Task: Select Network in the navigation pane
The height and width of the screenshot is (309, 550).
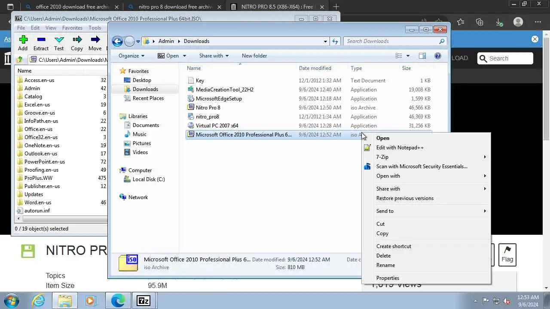Action: (x=138, y=197)
